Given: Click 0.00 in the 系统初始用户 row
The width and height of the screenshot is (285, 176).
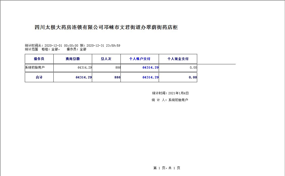Looking at the screenshot, I should (193, 68).
